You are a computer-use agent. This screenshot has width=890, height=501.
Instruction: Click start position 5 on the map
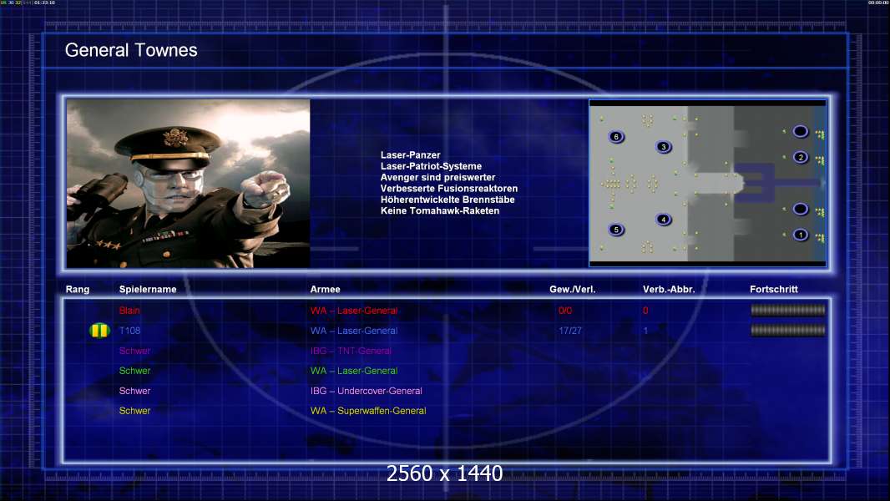pos(616,230)
